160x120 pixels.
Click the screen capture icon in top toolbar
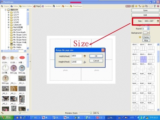tap(133, 6)
